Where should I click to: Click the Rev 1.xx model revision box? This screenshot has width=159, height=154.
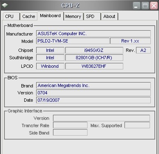tap(130, 41)
